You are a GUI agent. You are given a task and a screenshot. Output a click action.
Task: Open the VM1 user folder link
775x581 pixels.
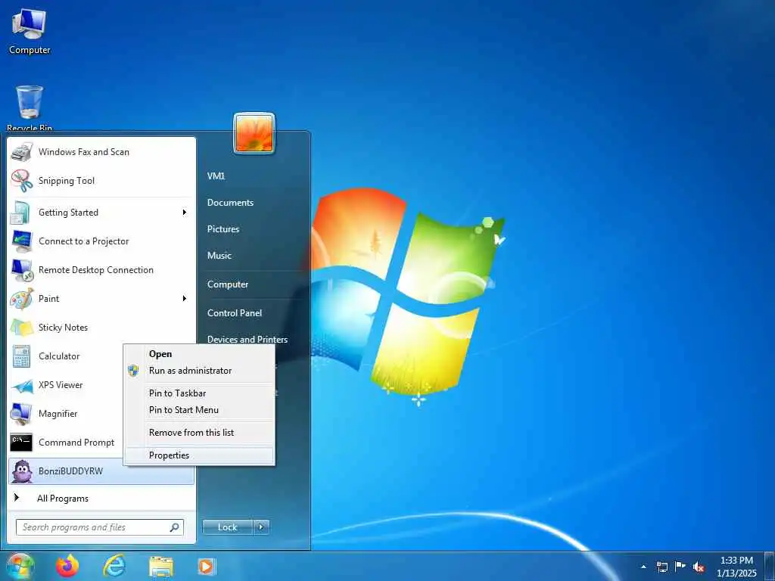[216, 176]
